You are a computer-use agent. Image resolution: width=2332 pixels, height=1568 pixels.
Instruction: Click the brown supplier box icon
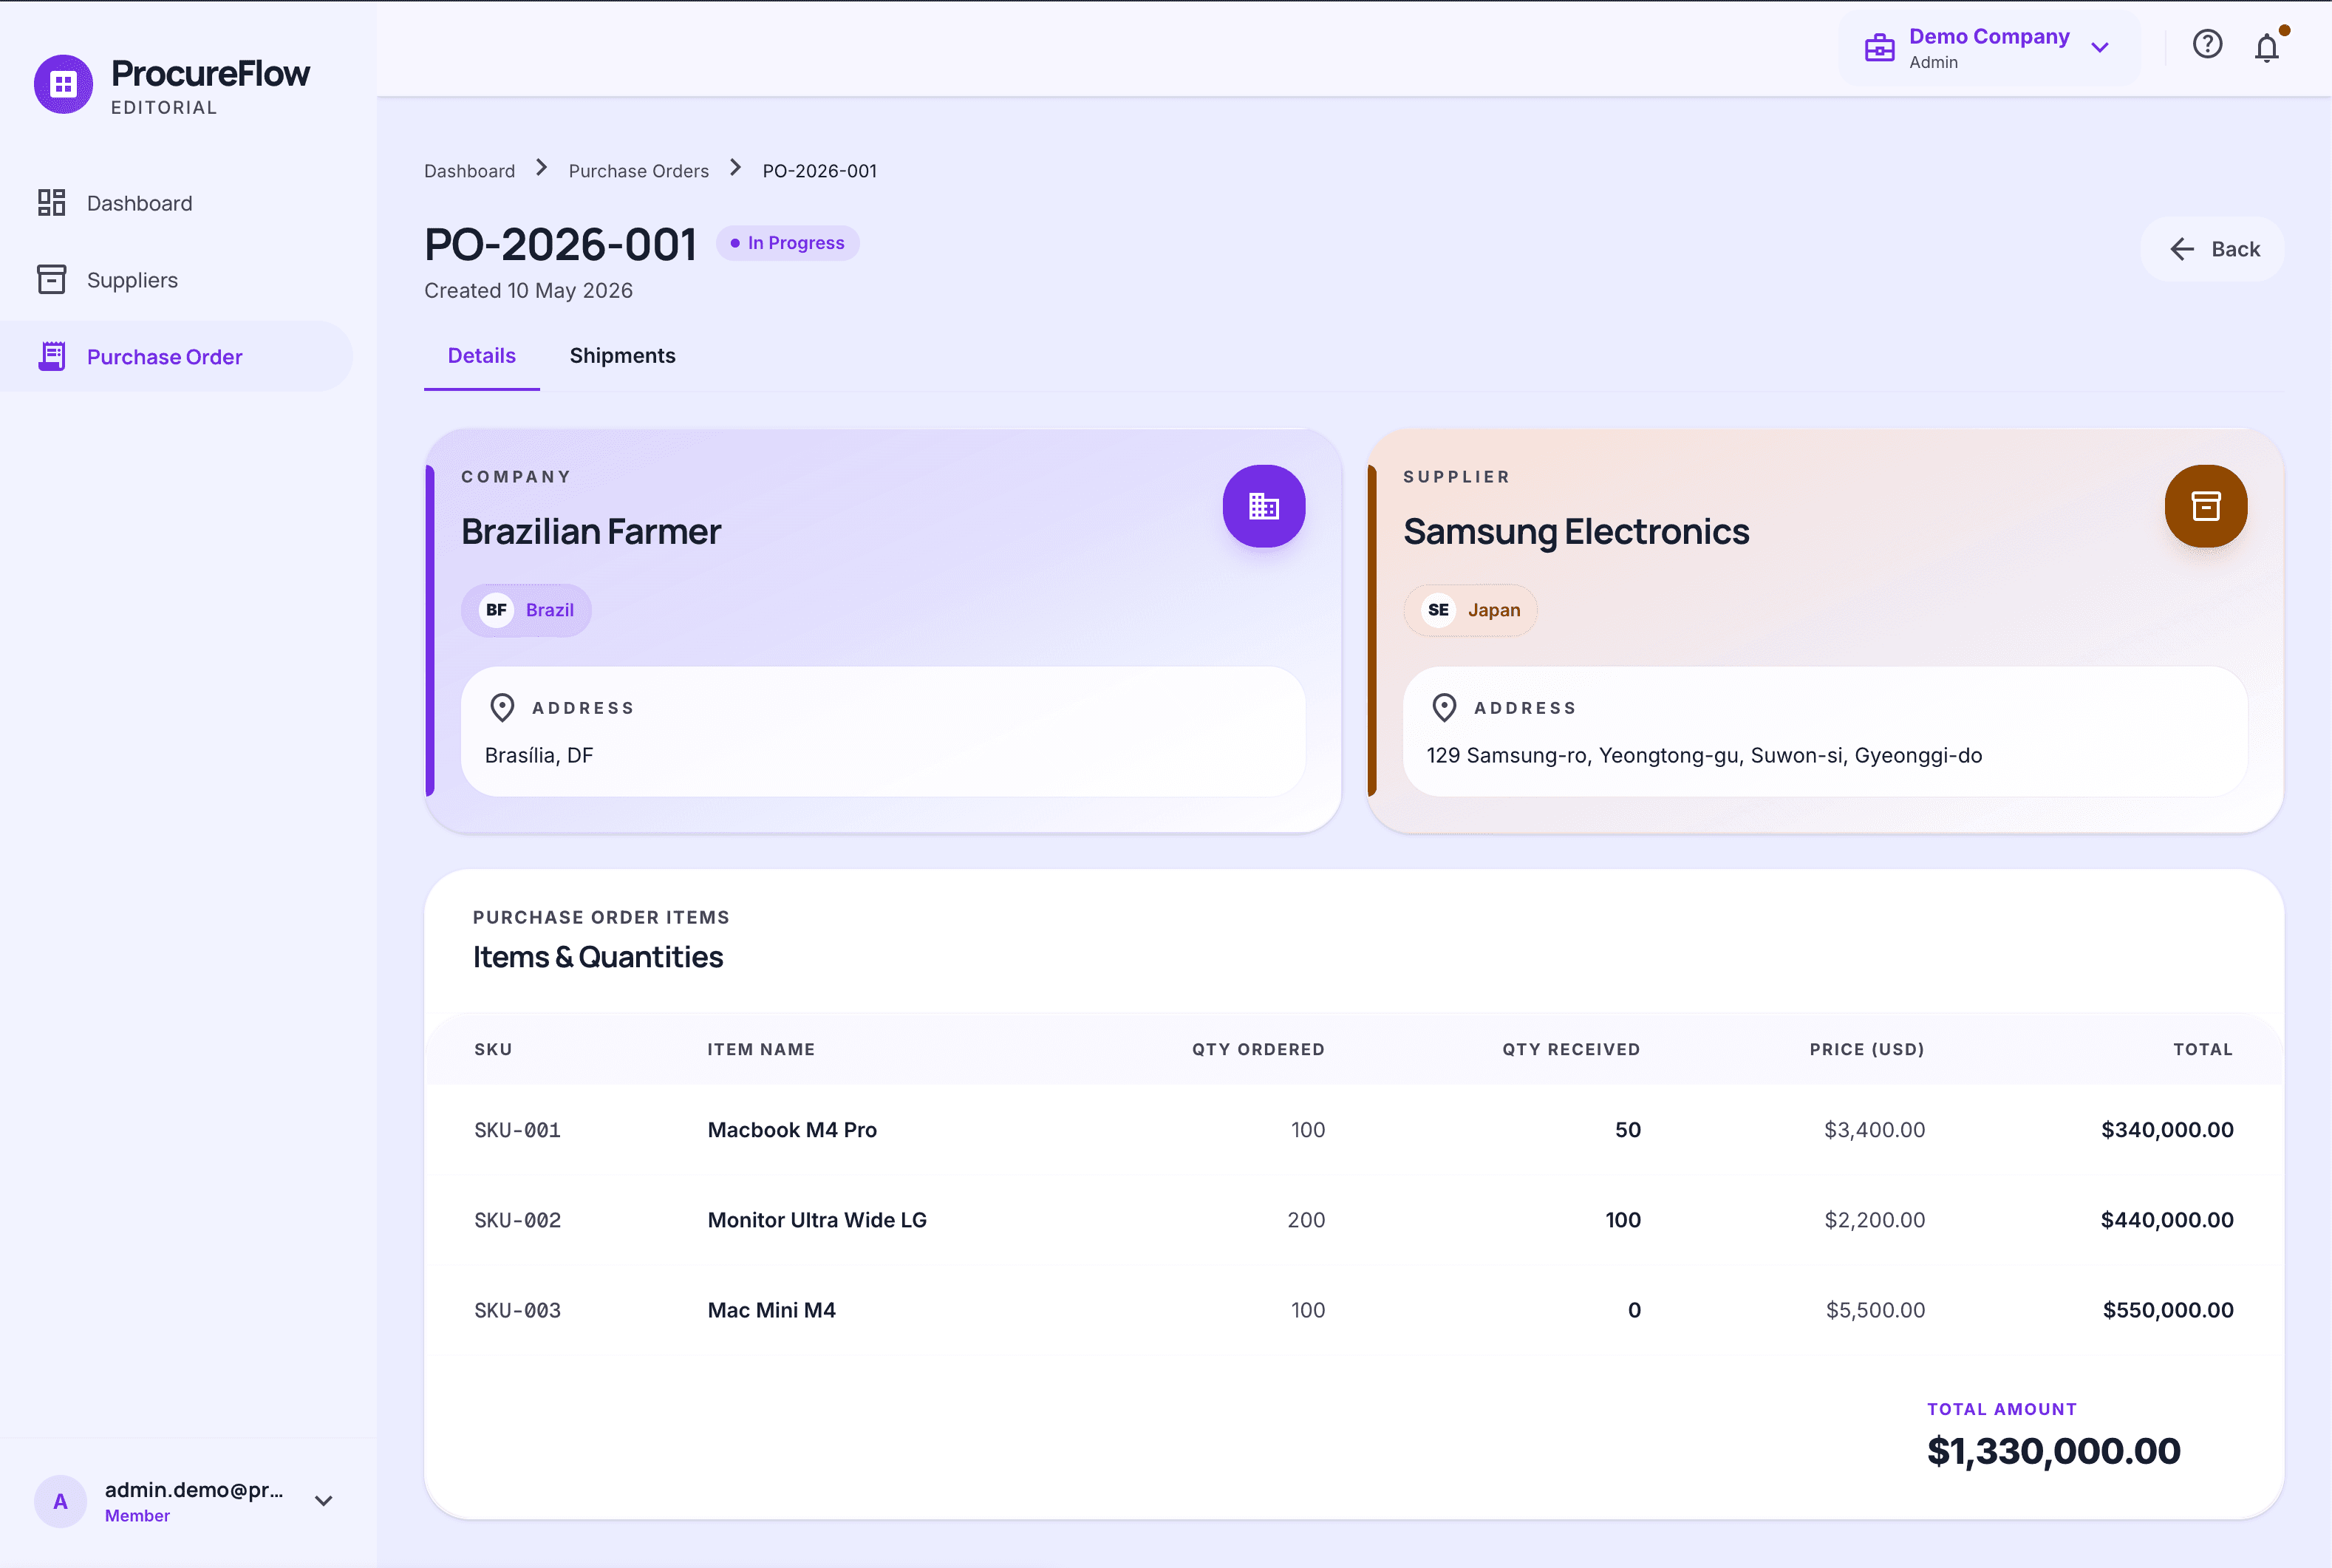2206,506
